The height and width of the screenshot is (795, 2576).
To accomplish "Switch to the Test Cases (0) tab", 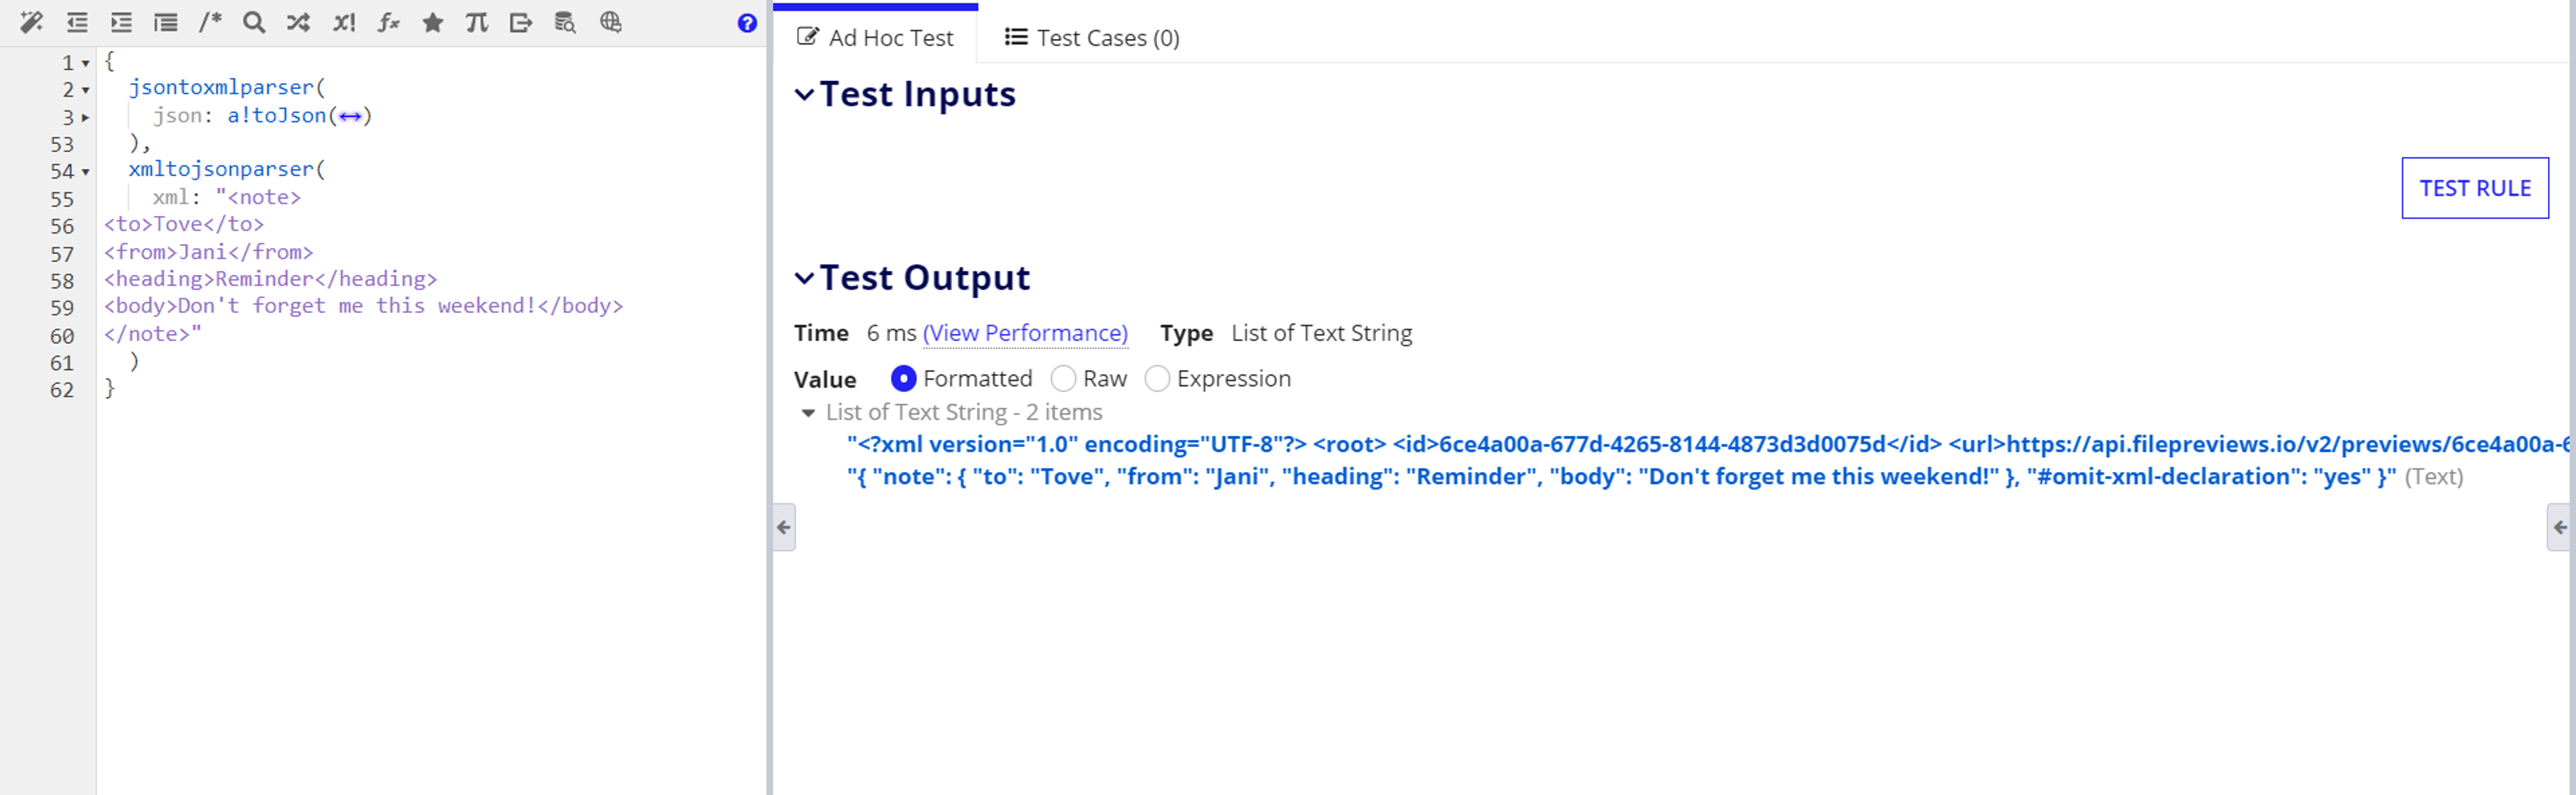I will (1092, 37).
